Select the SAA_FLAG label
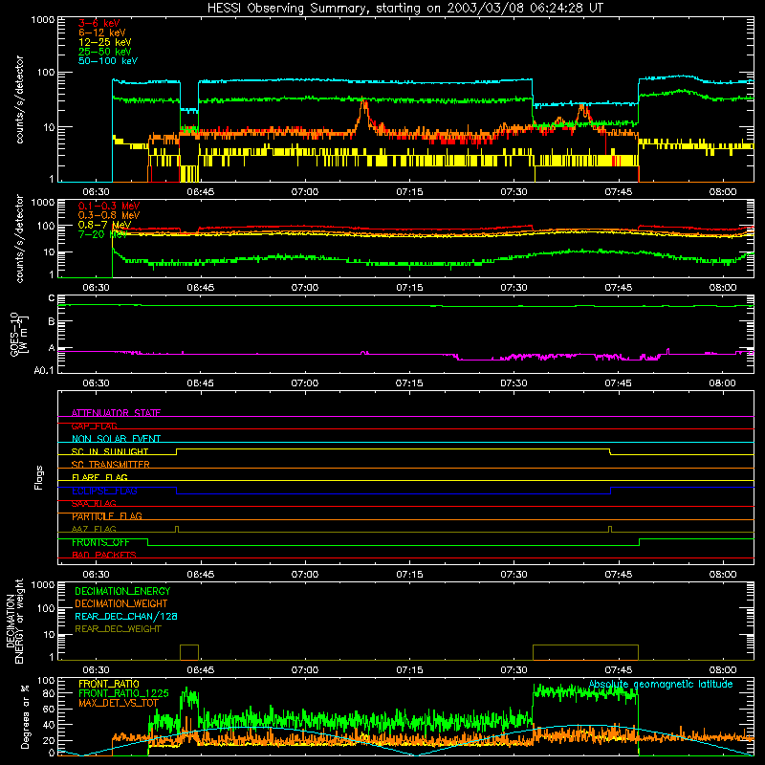 coord(94,504)
